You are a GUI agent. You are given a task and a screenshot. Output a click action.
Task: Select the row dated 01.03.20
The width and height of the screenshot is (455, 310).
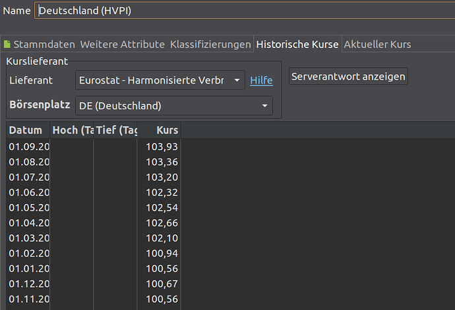click(93, 238)
